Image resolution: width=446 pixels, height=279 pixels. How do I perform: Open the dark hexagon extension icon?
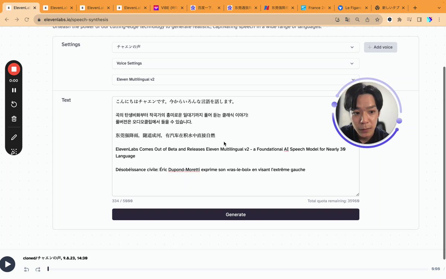point(390,20)
